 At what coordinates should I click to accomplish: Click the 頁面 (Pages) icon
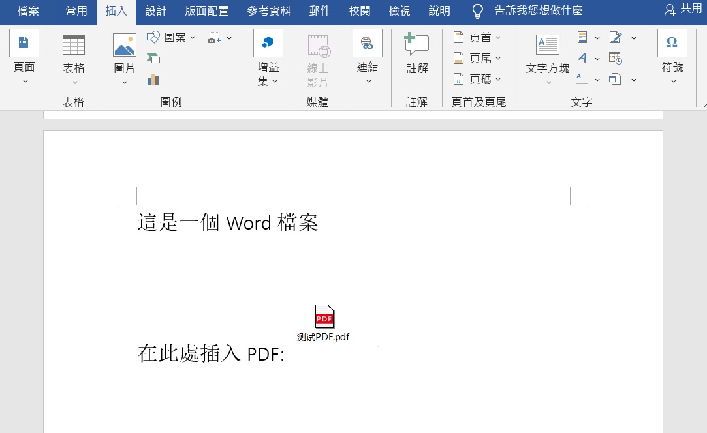click(24, 43)
